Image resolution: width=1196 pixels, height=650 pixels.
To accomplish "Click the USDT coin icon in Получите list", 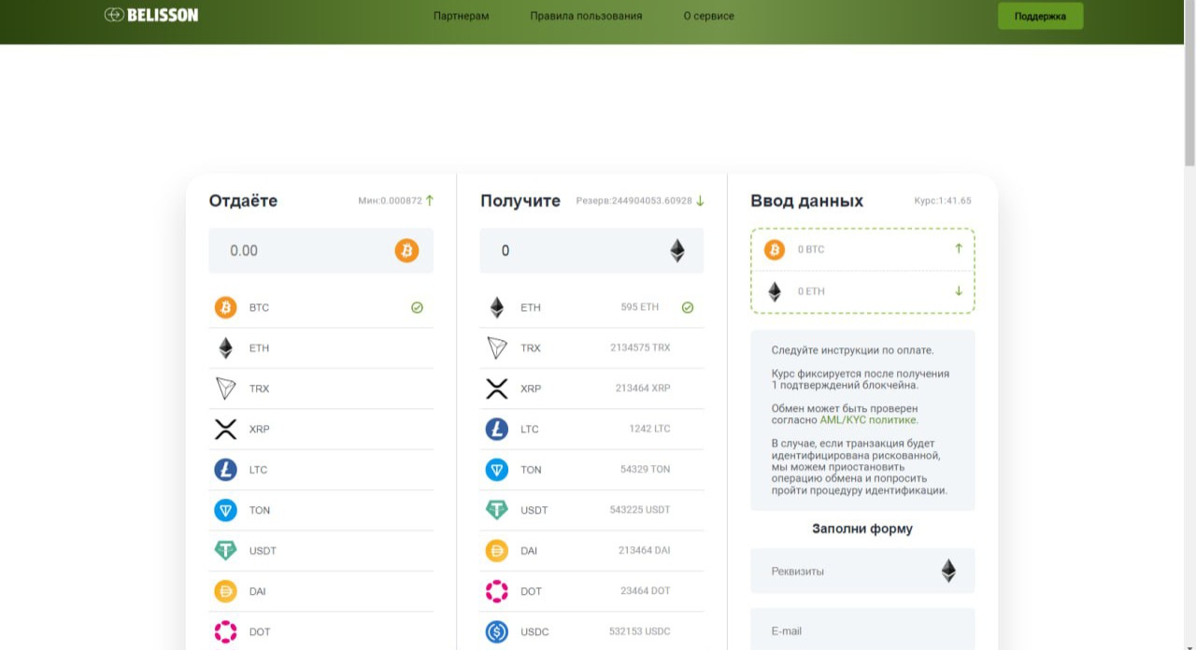I will click(x=497, y=510).
